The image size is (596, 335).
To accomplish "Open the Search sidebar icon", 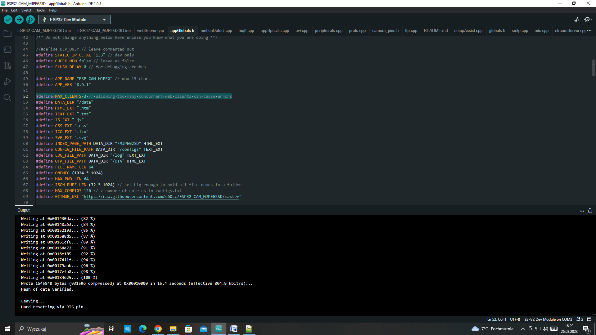I will [7, 97].
